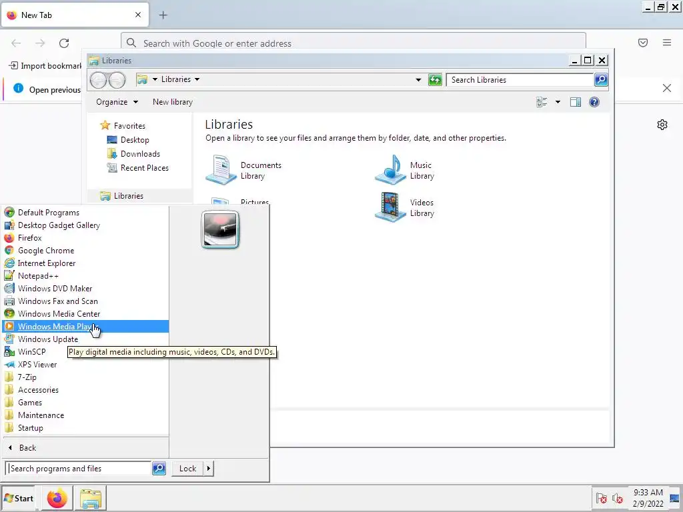Click the Start button on taskbar

[x=18, y=499]
